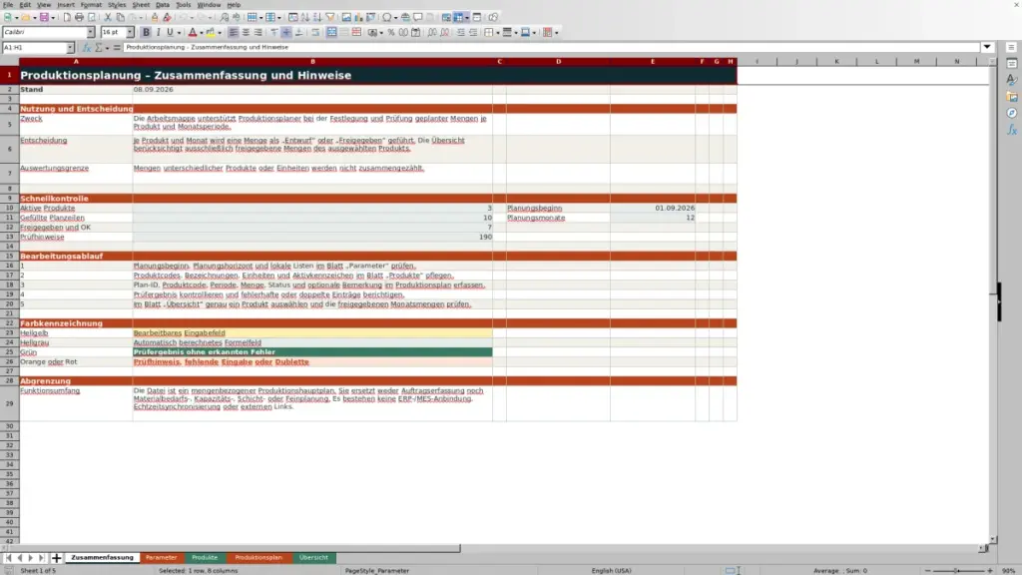
Task: Click the Save document icon
Action: click(44, 17)
